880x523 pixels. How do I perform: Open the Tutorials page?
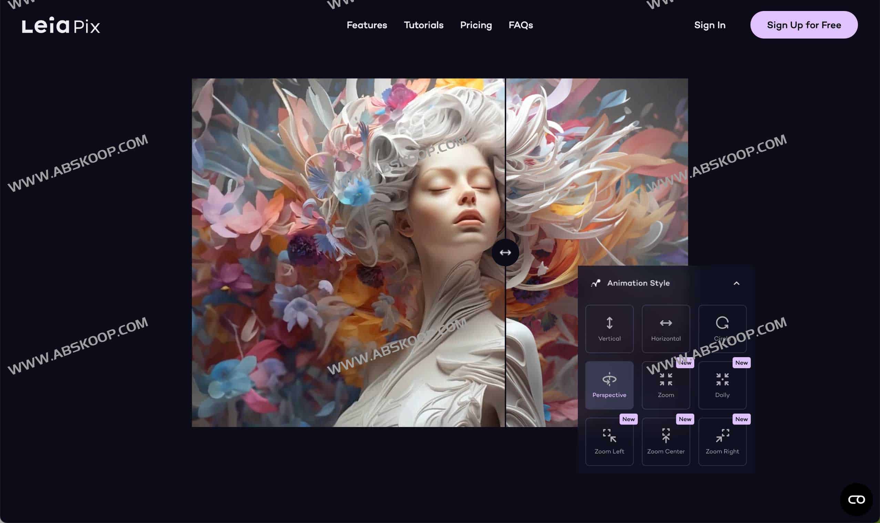pyautogui.click(x=423, y=25)
